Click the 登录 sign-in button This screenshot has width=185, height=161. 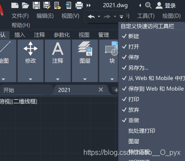170,6
